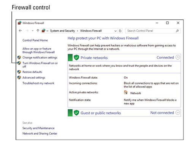Click the Private networks heading
The image size is (190, 148).
94,58
